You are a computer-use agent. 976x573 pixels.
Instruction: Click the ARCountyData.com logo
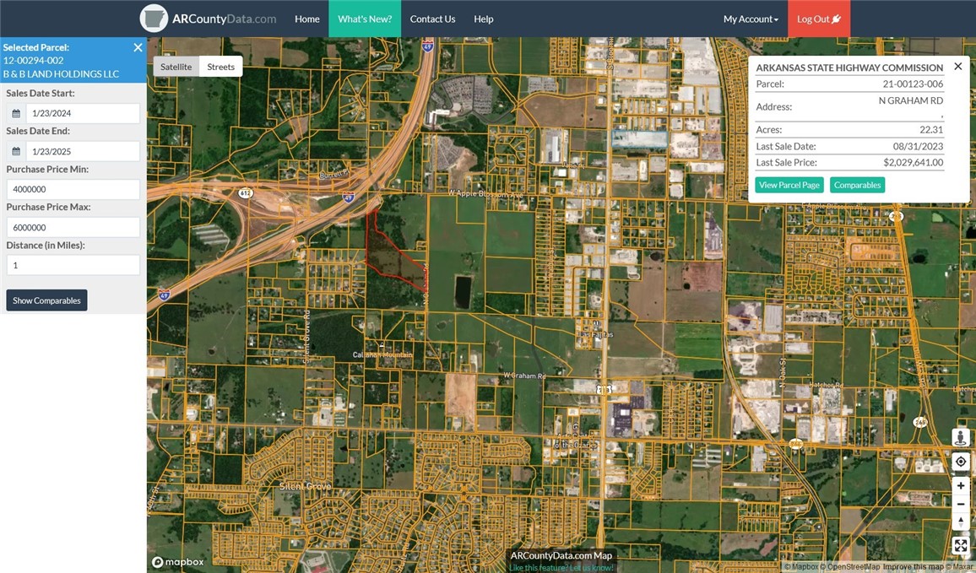tap(209, 19)
